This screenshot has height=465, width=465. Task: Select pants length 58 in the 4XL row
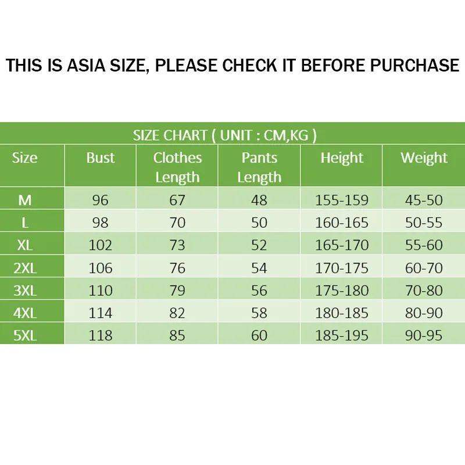pyautogui.click(x=259, y=313)
